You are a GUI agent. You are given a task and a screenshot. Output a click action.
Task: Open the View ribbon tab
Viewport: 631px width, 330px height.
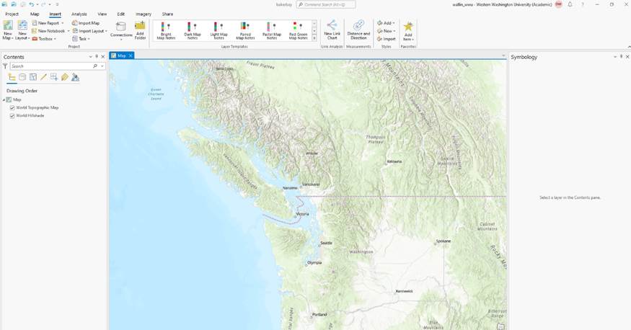pos(102,14)
